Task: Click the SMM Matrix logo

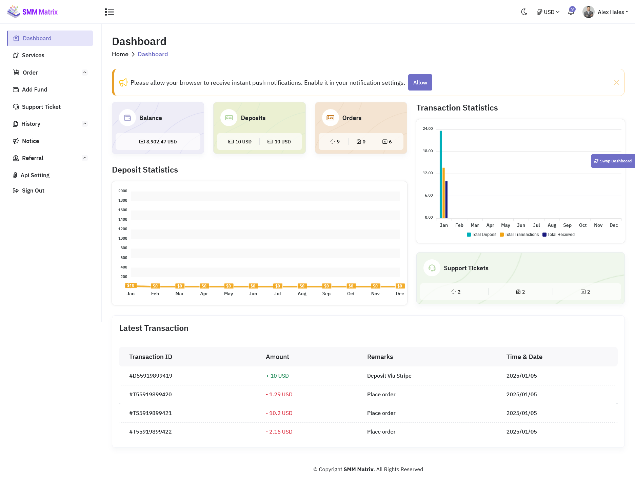Action: pyautogui.click(x=33, y=12)
